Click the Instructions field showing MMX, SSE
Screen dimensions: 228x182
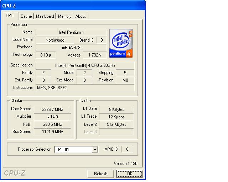click(85, 88)
